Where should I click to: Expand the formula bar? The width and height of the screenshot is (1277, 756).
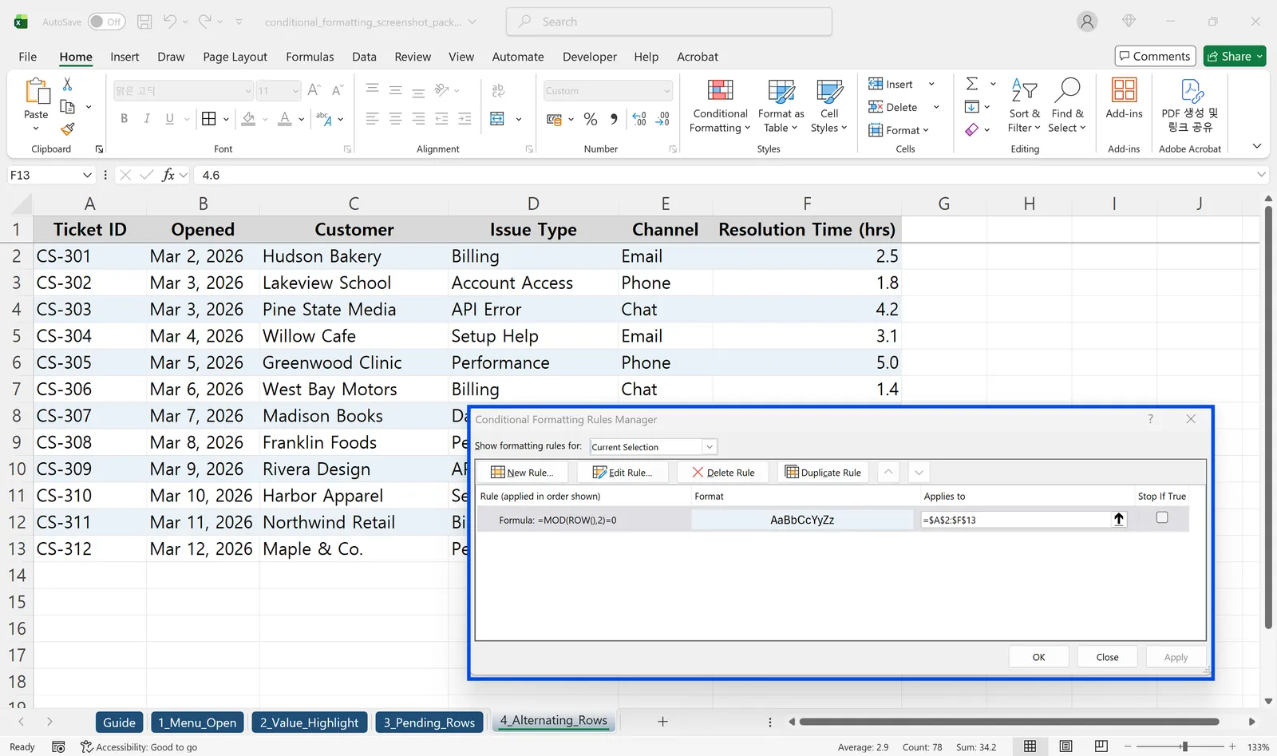coord(1261,175)
